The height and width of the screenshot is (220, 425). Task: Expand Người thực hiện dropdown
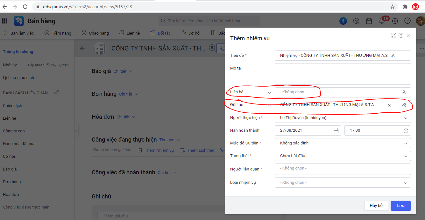[406, 118]
